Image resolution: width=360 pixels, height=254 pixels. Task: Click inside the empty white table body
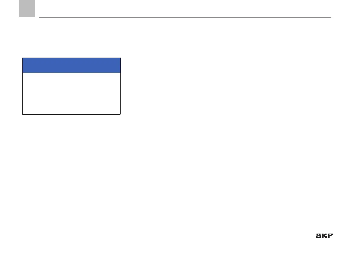click(x=71, y=94)
